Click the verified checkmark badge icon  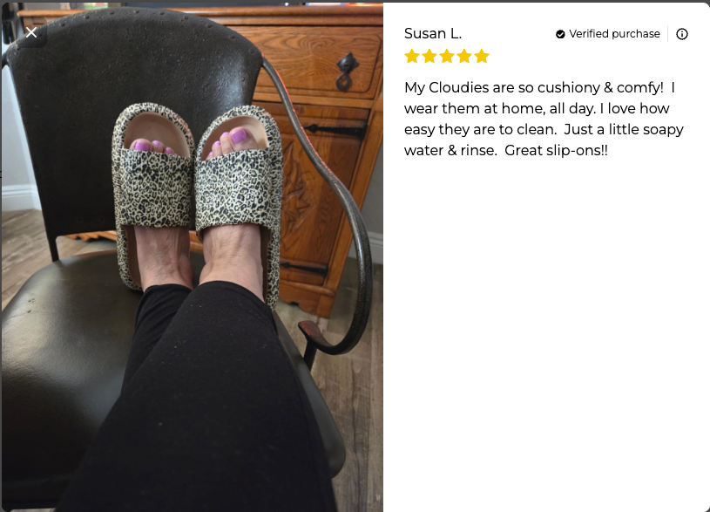[x=560, y=34]
